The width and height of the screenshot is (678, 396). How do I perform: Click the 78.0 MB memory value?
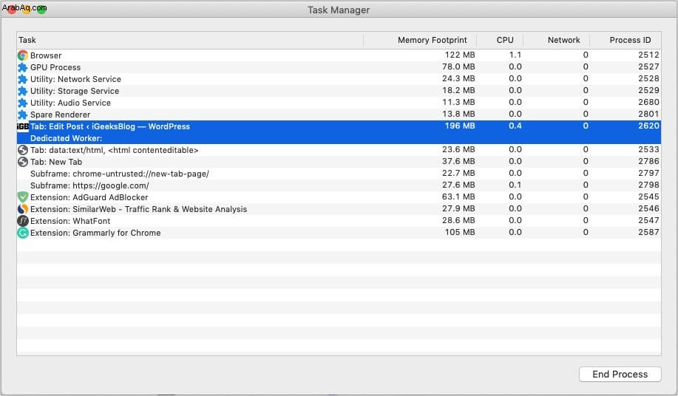pos(458,66)
